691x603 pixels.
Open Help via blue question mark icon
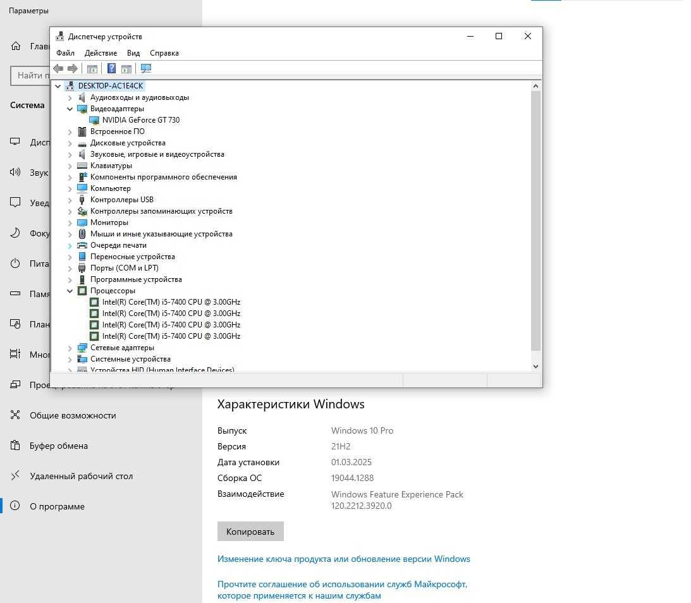[112, 68]
